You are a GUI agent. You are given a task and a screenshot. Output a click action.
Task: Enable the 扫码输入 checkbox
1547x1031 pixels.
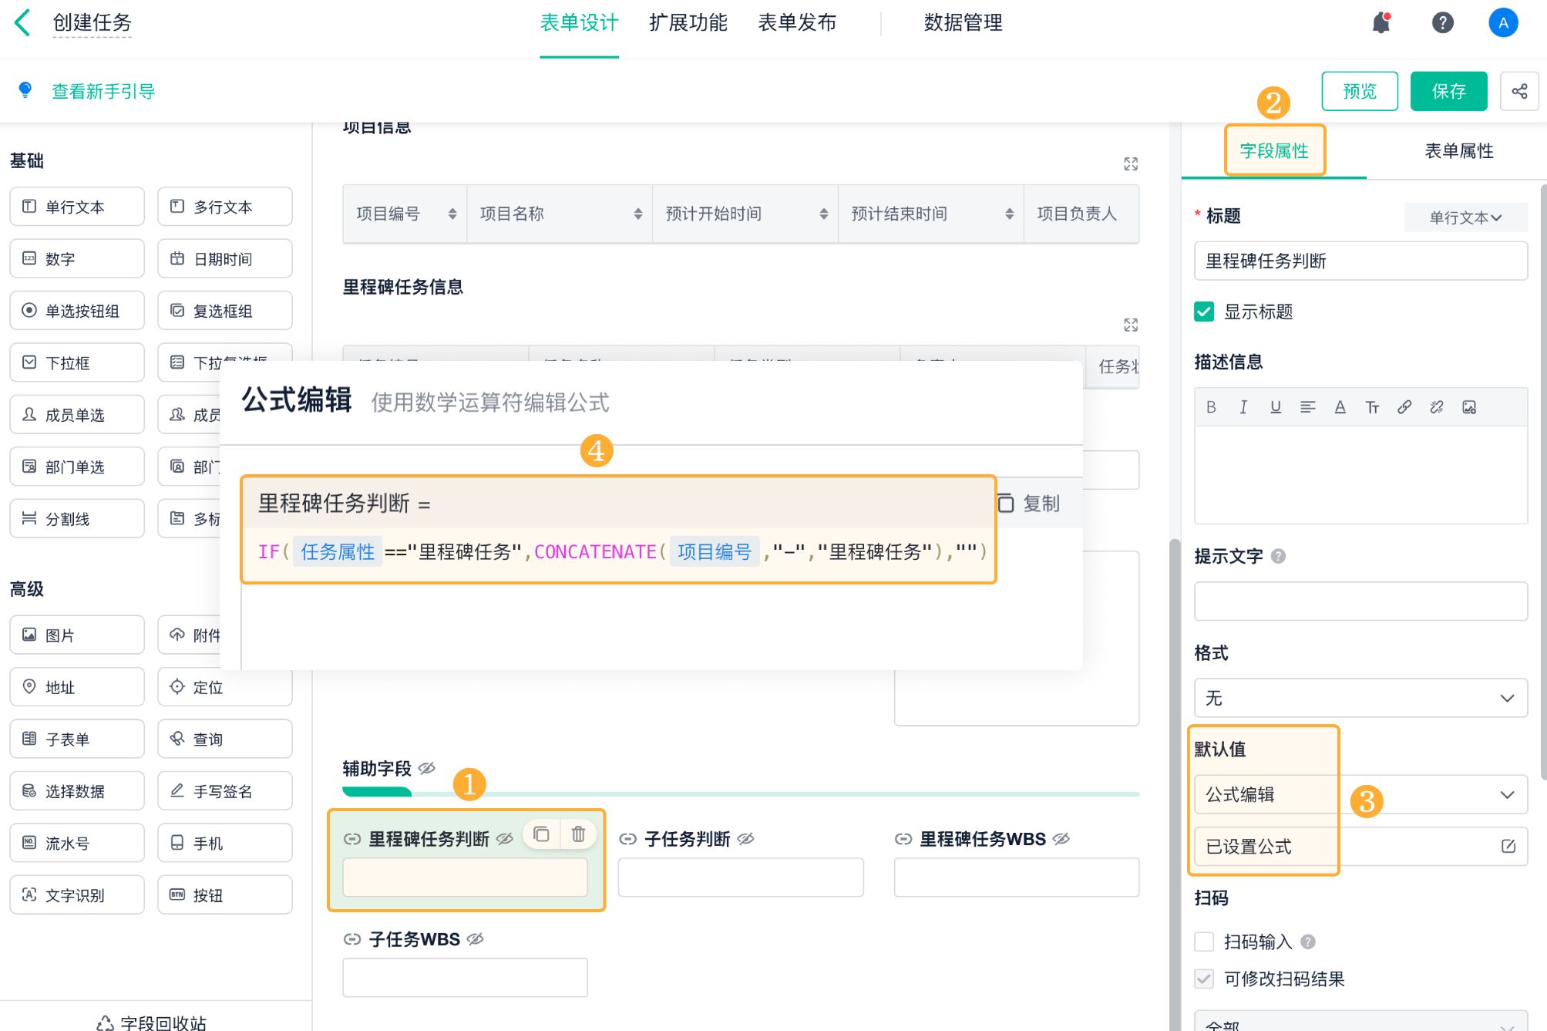point(1204,942)
